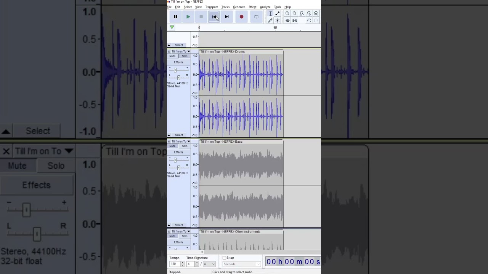
Task: Open Effects for the Drums track
Action: point(178,62)
